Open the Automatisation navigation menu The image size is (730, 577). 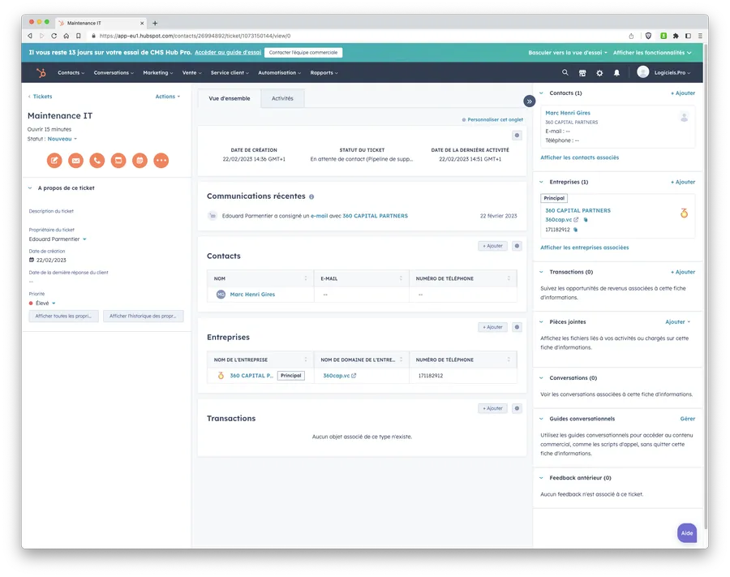[x=279, y=73]
